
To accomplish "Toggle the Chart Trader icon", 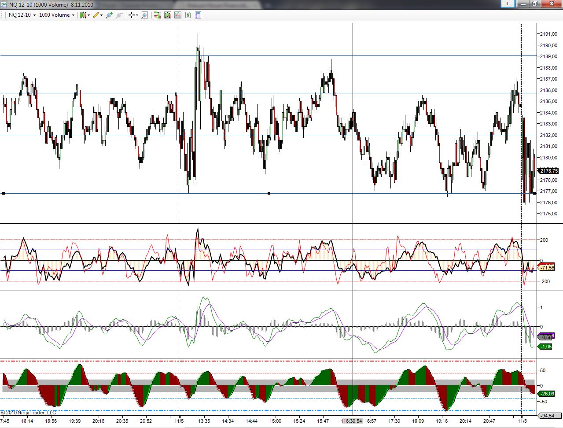I will pos(157,15).
